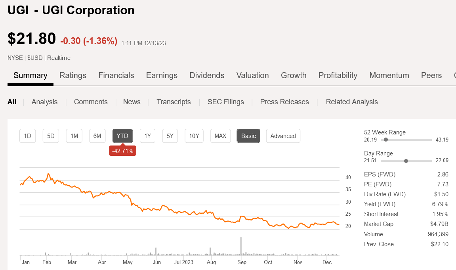Click the Day Range slider marker
The height and width of the screenshot is (270, 456).
pos(406,161)
